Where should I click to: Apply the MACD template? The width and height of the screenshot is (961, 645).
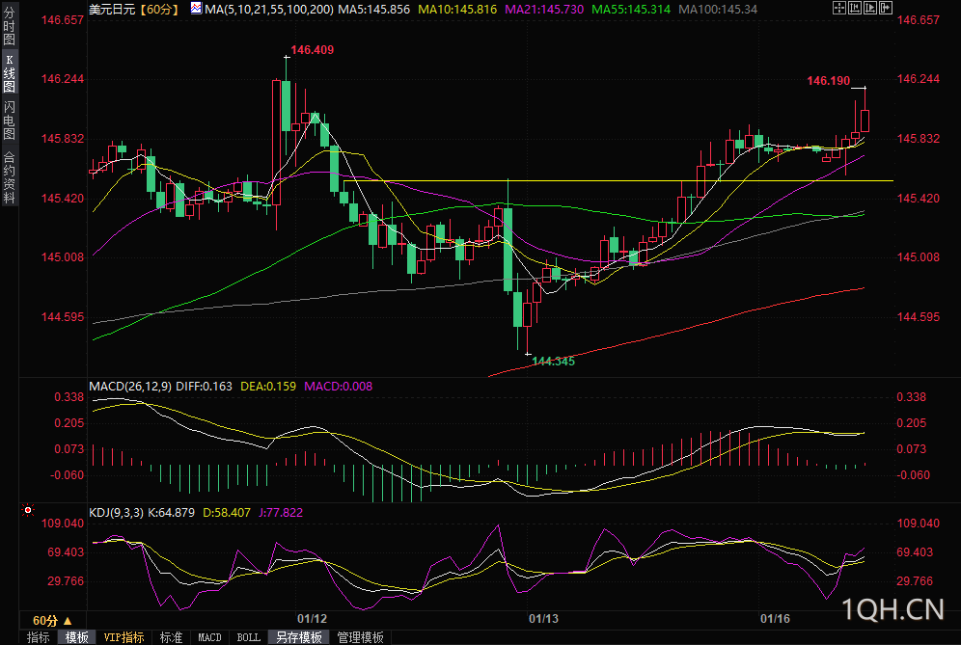tap(209, 637)
